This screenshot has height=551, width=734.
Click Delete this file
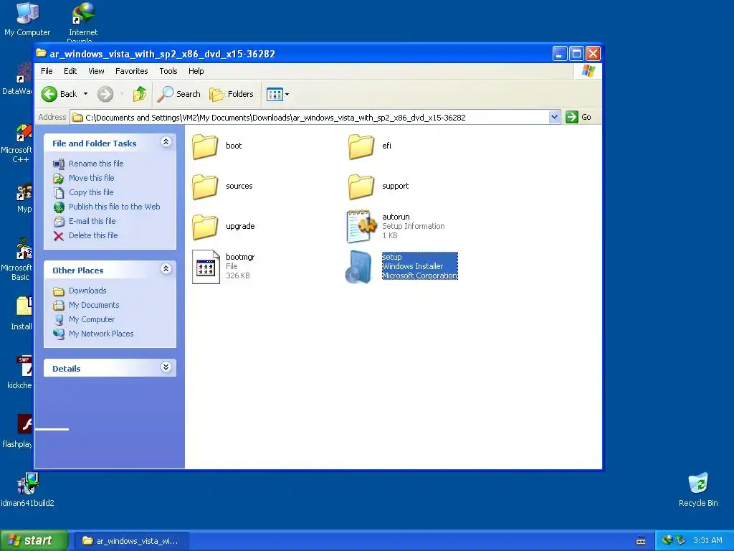coord(93,235)
